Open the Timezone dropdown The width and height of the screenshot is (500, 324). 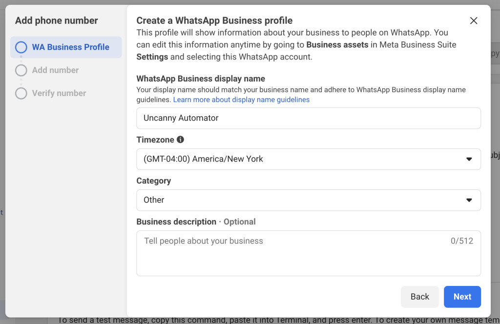pyautogui.click(x=309, y=159)
